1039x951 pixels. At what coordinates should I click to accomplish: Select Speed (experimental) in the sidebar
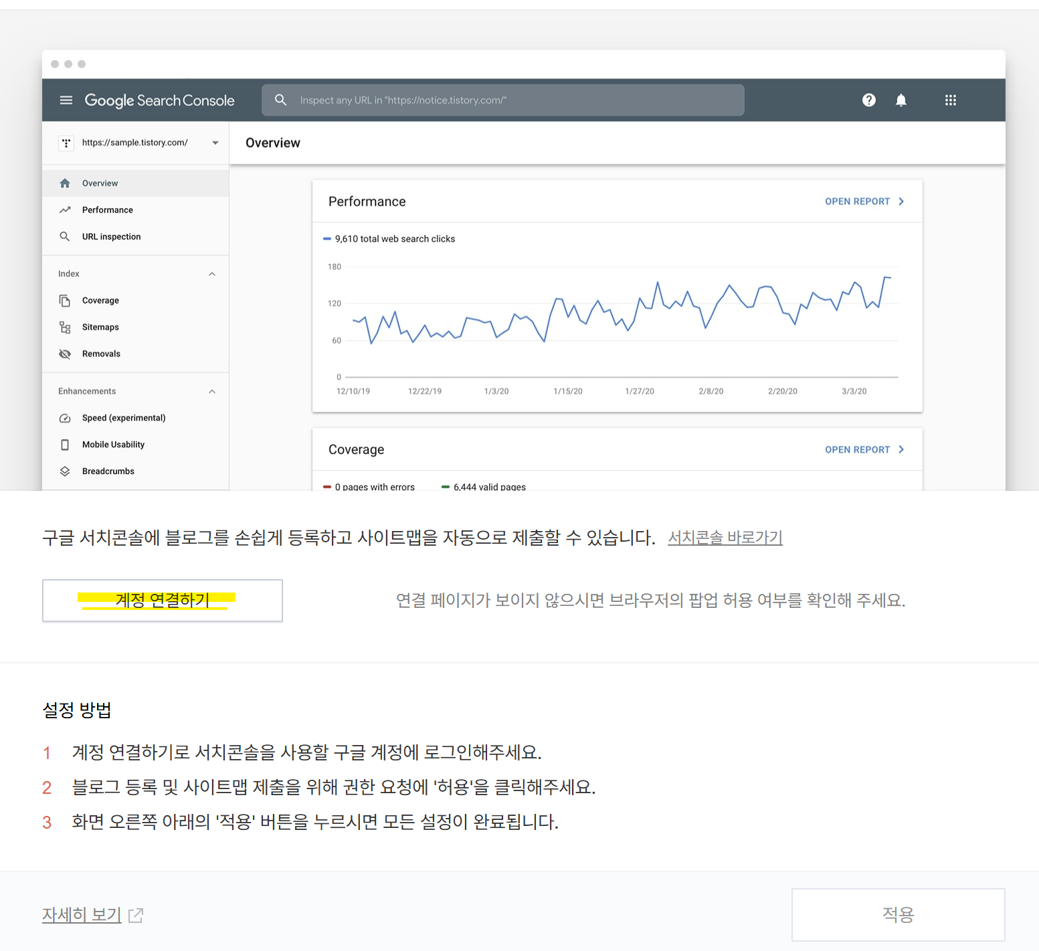click(x=135, y=418)
